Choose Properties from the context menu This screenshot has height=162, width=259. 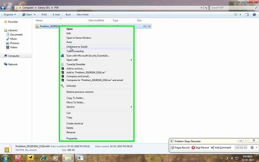point(72,138)
